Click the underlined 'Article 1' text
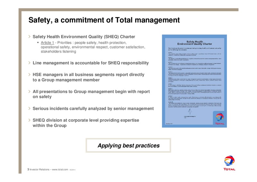257x182 pixels. point(47,43)
